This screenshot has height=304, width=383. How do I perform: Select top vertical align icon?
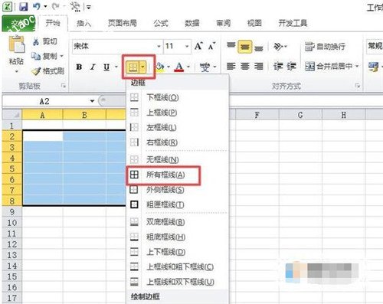[231, 45]
